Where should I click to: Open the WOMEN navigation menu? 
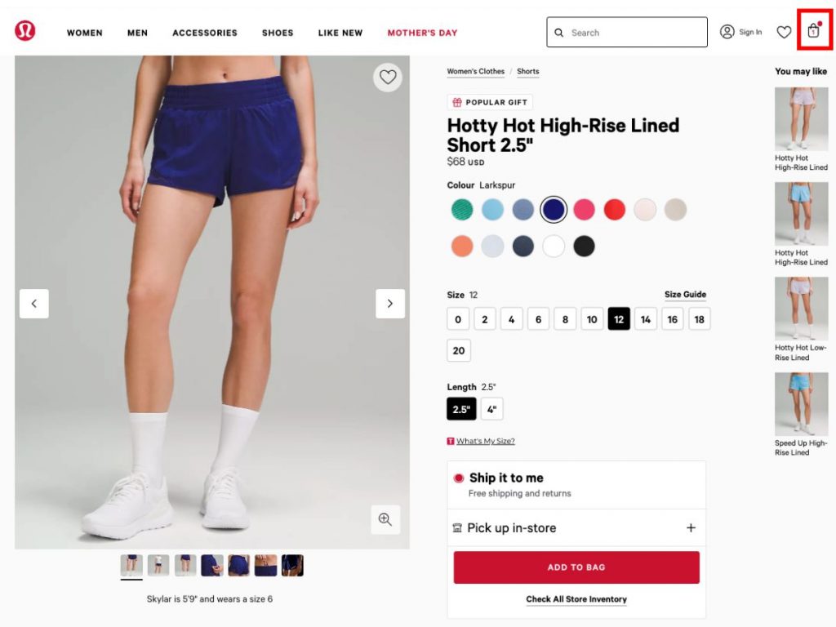point(85,33)
